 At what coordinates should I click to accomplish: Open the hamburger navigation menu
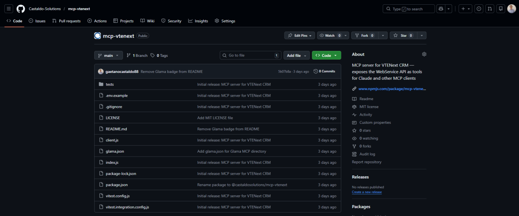[9, 9]
